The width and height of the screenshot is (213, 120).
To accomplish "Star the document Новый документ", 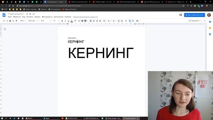I will pos(27,14).
